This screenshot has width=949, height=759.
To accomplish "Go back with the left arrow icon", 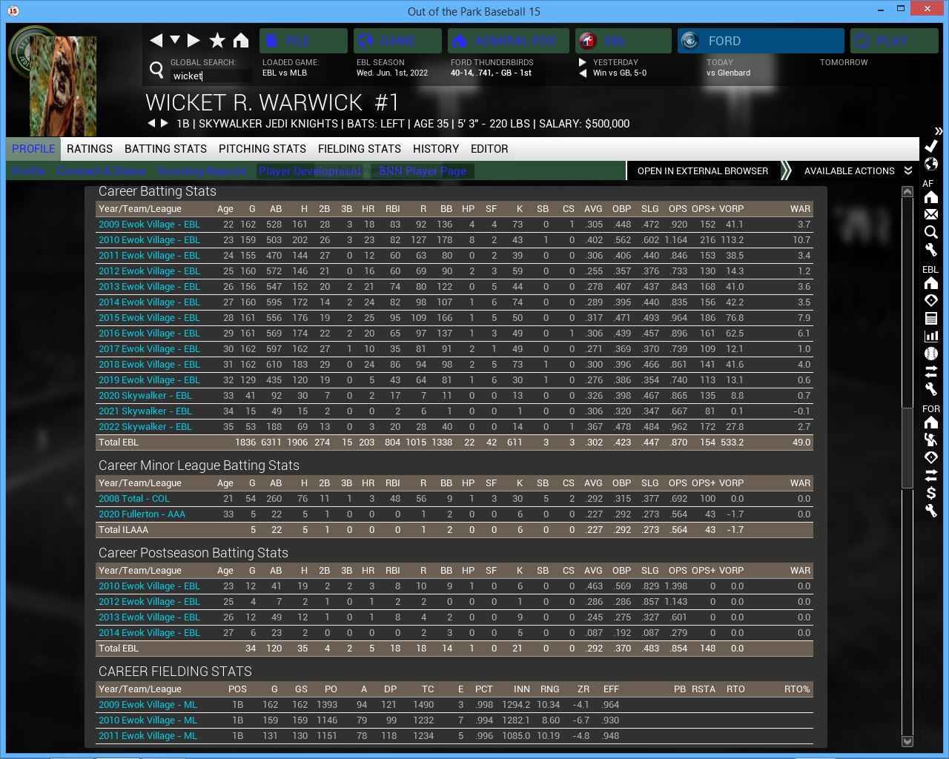I will pyautogui.click(x=156, y=41).
